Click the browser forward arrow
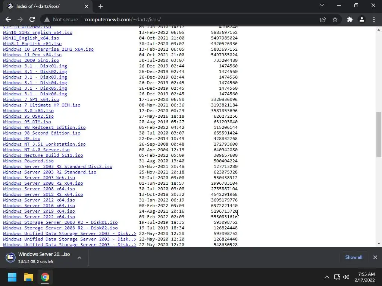This screenshot has height=286, width=382. (x=20, y=19)
